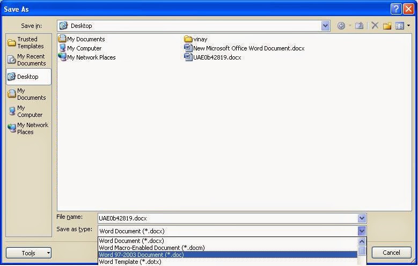Choose Word 97-2003 Document (*.doc)
The height and width of the screenshot is (266, 418).
(228, 255)
